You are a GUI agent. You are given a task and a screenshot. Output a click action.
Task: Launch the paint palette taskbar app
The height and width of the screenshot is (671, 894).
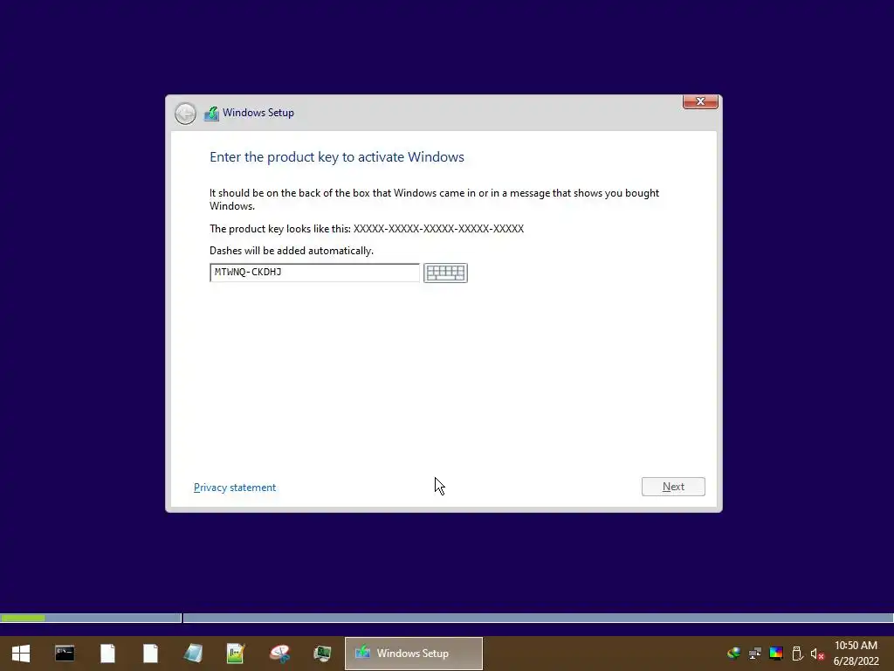pyautogui.click(x=279, y=654)
